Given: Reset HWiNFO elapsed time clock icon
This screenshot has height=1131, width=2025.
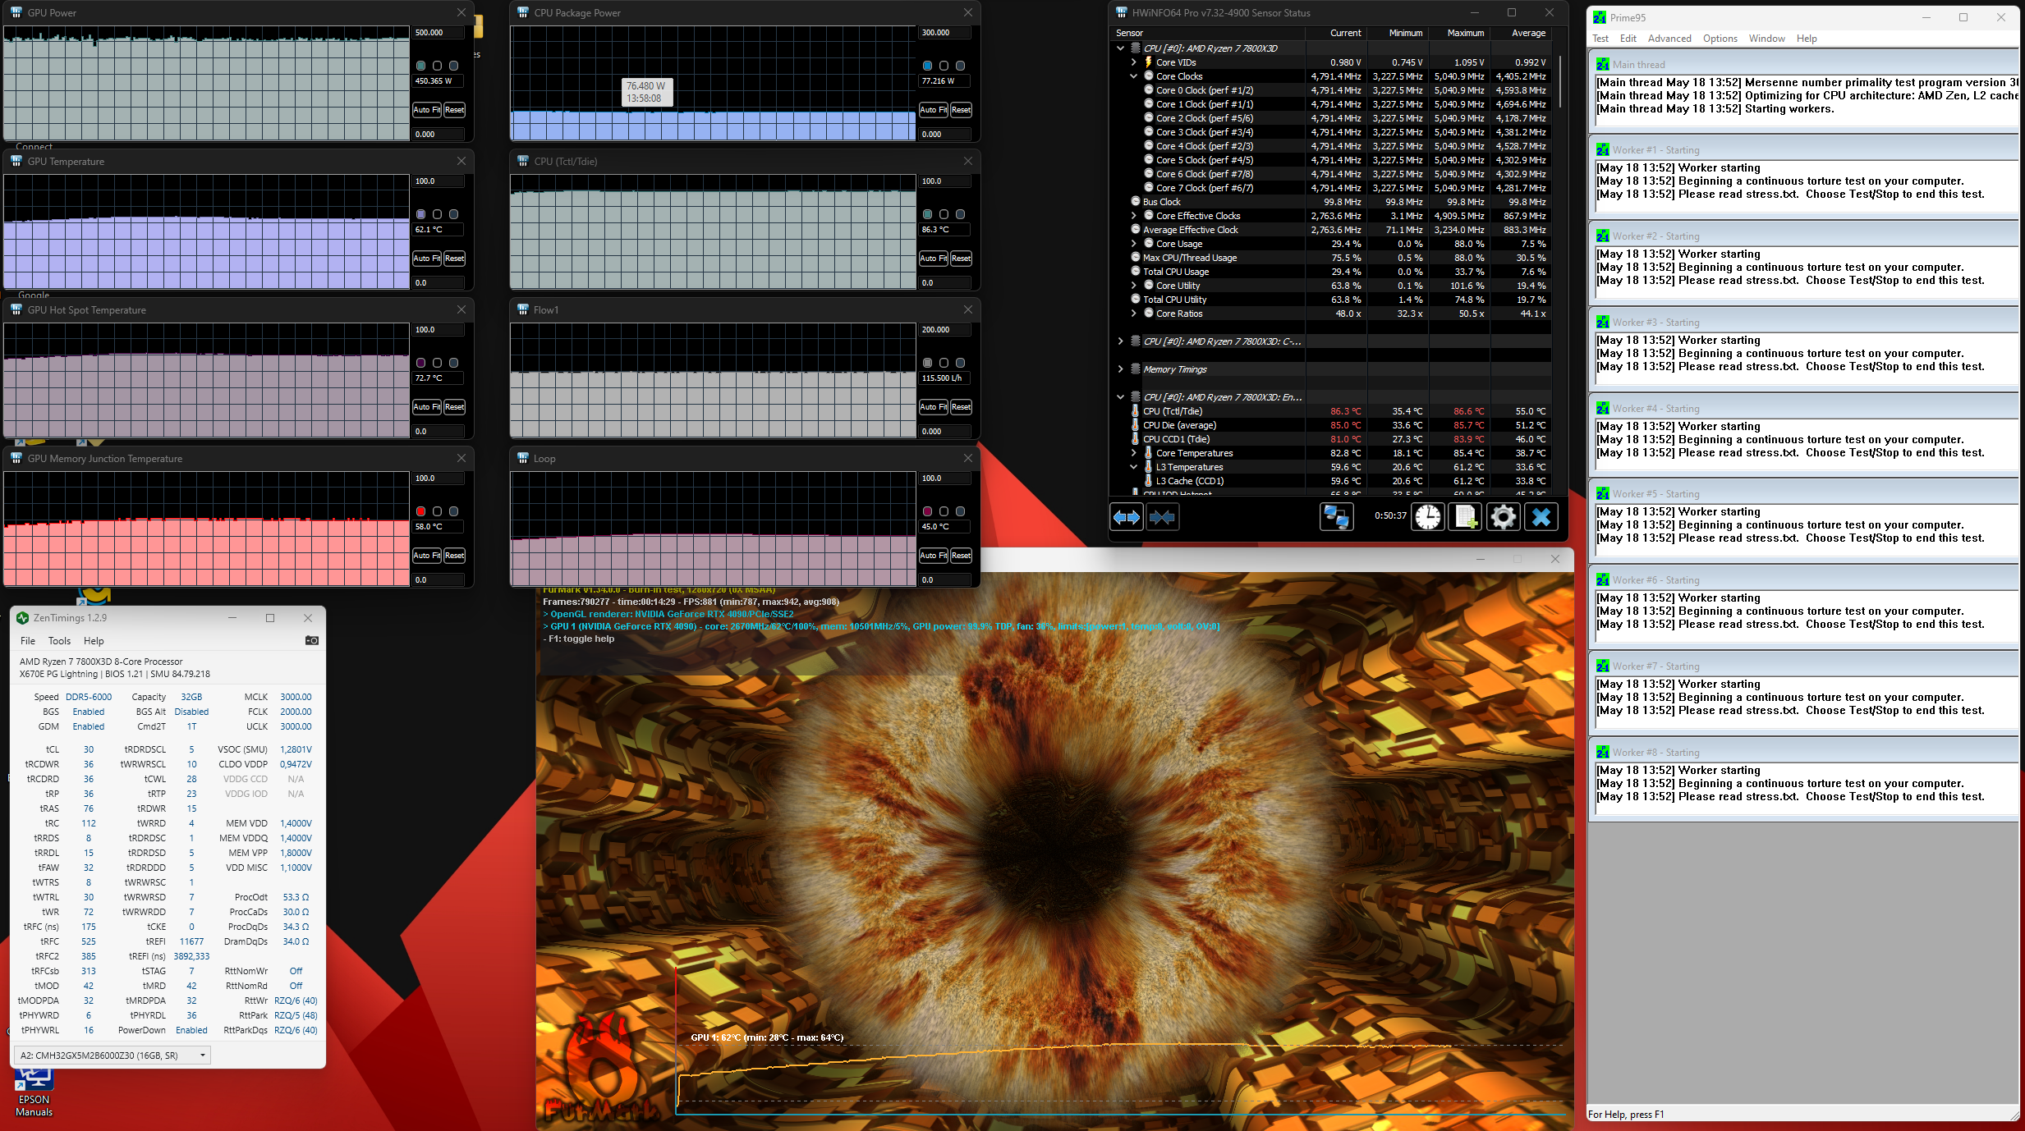Looking at the screenshot, I should pyautogui.click(x=1428, y=517).
